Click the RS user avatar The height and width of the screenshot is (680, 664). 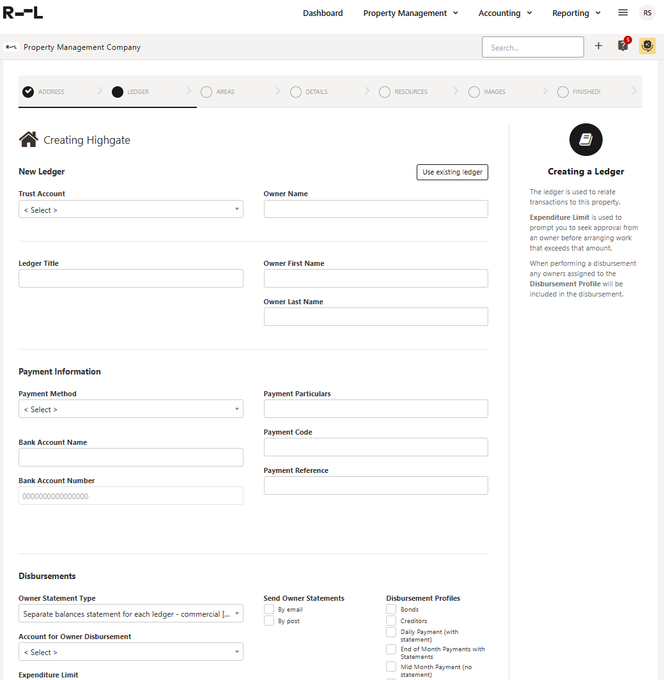(647, 13)
